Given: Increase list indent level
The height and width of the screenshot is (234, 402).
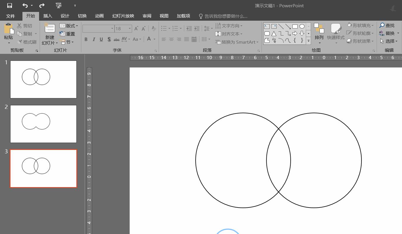Looking at the screenshot, I should coord(197,29).
